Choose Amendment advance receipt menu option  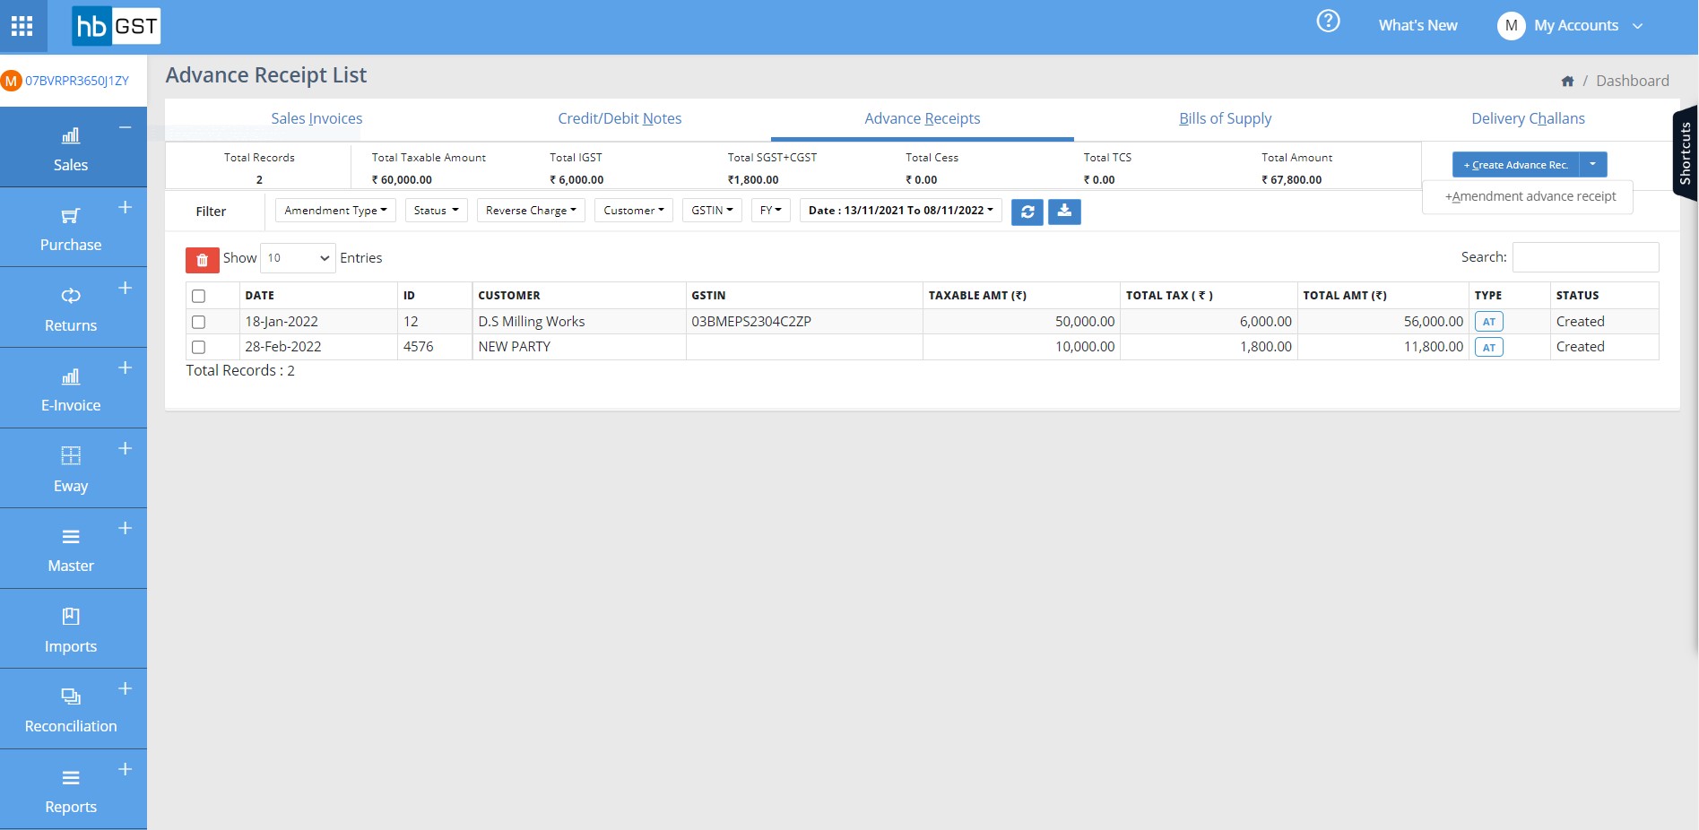(1530, 196)
